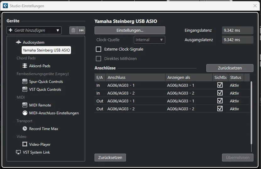The width and height of the screenshot is (261, 169).
Task: Select VST Quick Controls entry
Action: pyautogui.click(x=45, y=90)
